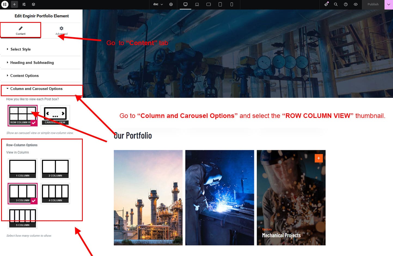The image size is (393, 256).
Task: Open the finder search icon
Action: pyautogui.click(x=336, y=4)
